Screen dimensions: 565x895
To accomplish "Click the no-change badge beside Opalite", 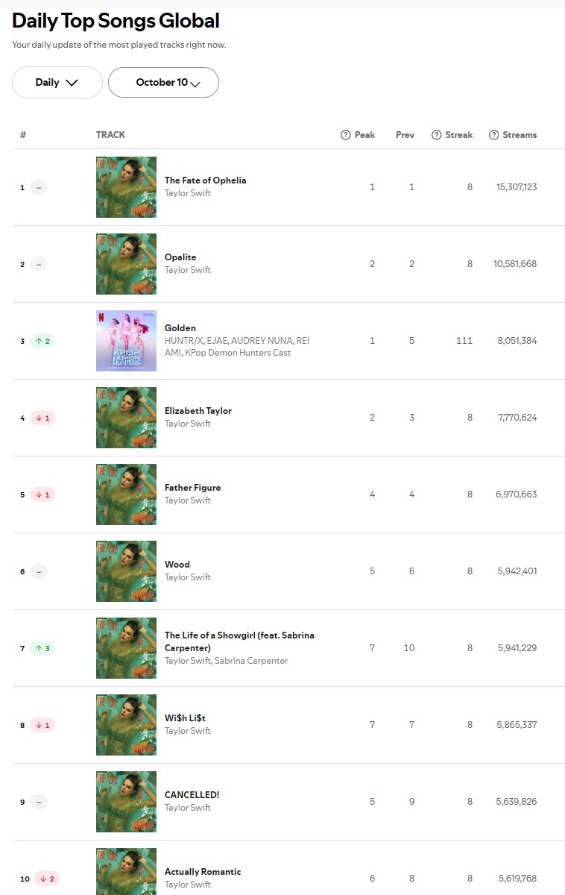I will [39, 264].
